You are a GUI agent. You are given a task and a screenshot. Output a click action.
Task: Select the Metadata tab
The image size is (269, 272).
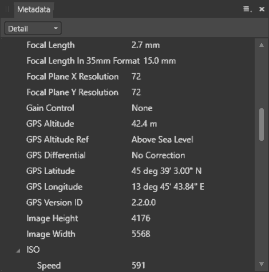click(x=34, y=9)
